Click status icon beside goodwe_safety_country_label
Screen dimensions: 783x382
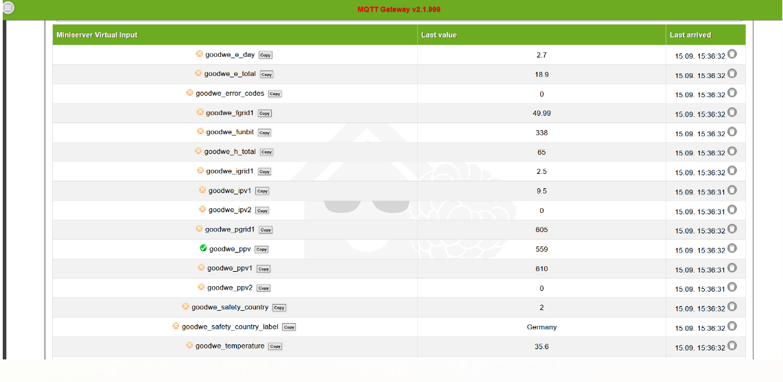pos(176,326)
